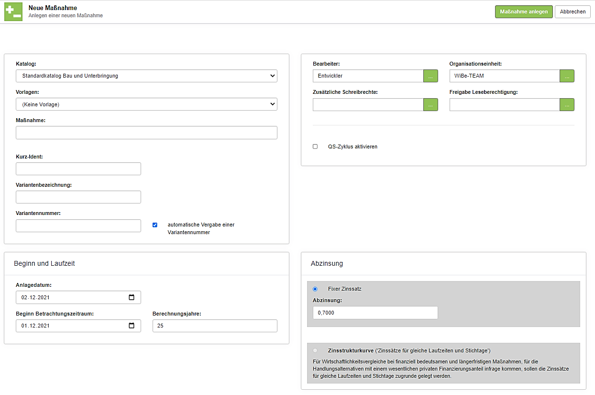This screenshot has width=595, height=395.
Task: Click the Variantenbezeichnung input field
Action: coord(78,197)
